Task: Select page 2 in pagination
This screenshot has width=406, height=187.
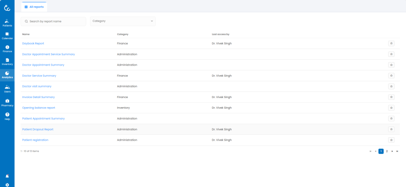Action: point(387,151)
